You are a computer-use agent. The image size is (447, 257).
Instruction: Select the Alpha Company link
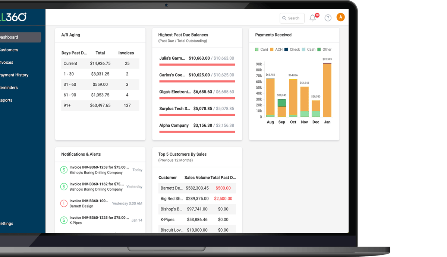[174, 126]
